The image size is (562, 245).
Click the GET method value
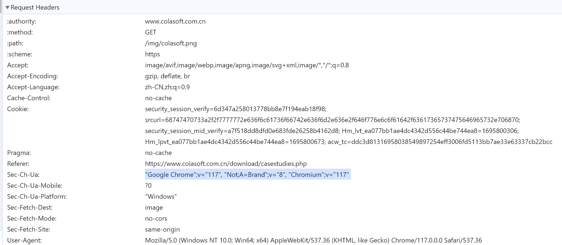tap(151, 32)
